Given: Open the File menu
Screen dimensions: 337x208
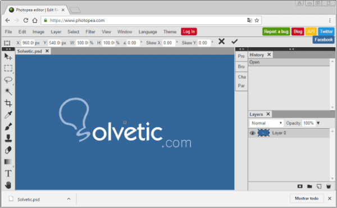Looking at the screenshot, I should pos(8,32).
